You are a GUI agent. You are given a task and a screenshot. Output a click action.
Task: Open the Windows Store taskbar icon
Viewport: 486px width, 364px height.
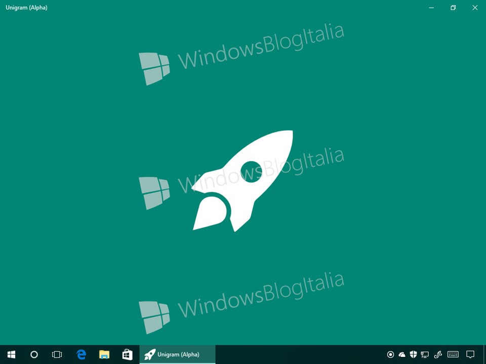pyautogui.click(x=128, y=354)
